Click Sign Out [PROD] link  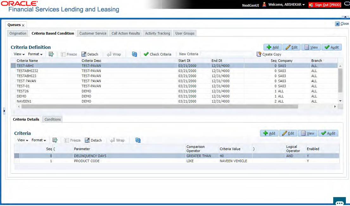pos(328,5)
